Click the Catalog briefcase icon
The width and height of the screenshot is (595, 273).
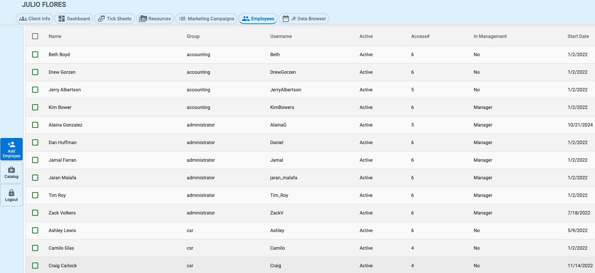(11, 169)
